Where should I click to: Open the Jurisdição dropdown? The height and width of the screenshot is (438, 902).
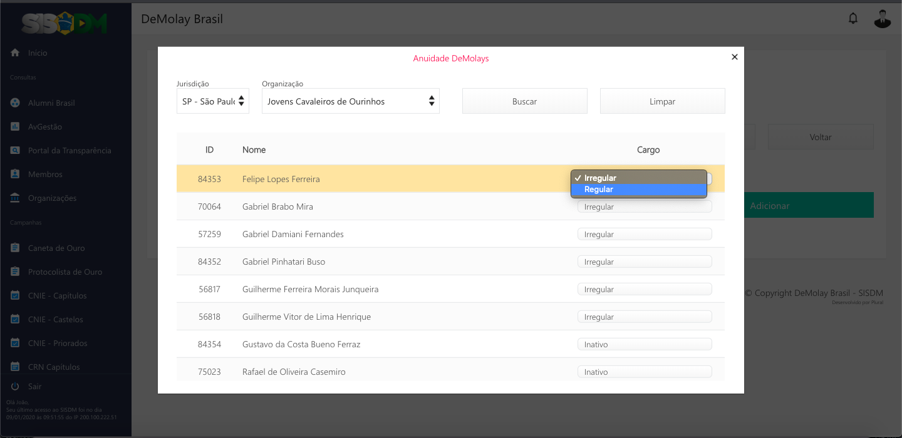(x=213, y=101)
